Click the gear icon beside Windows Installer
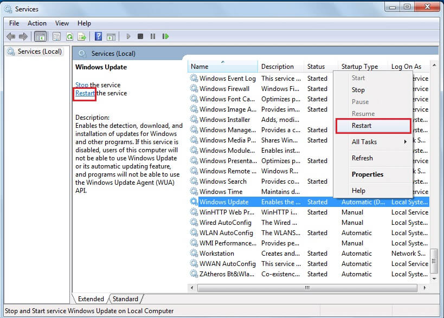Viewport: 444px width, 318px height. 194,119
